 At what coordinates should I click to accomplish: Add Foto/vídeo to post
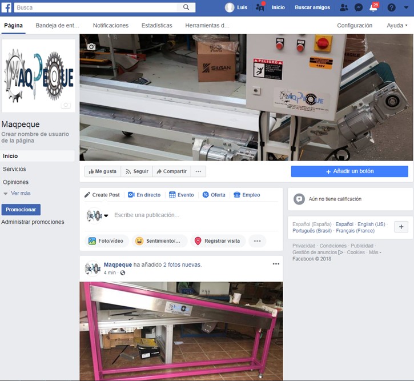point(107,241)
